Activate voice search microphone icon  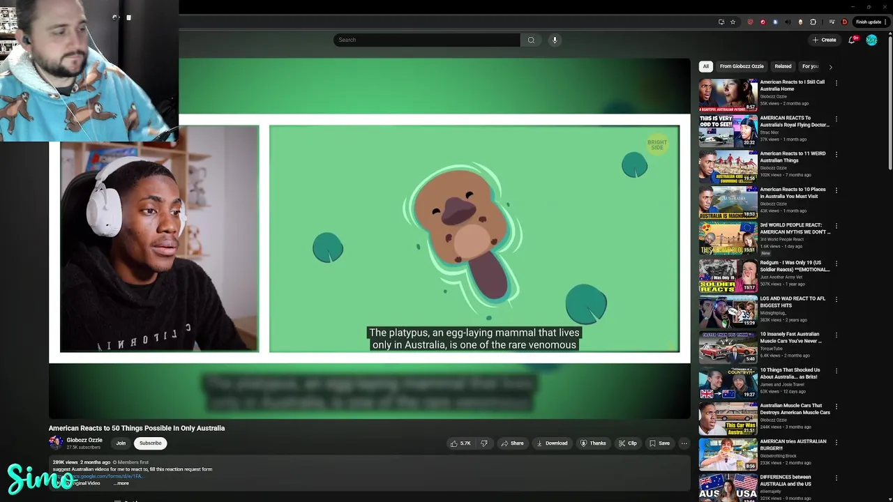pyautogui.click(x=555, y=40)
